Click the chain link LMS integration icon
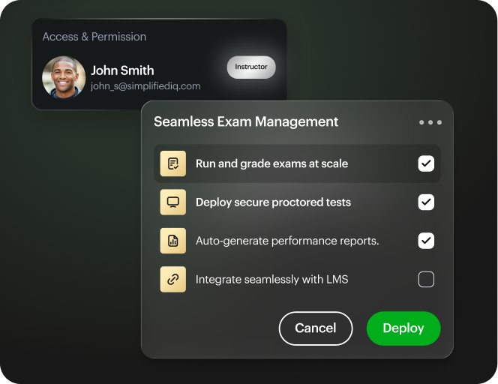498x384 pixels. coord(172,280)
